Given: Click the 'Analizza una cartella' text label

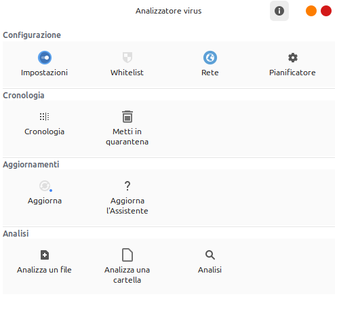Looking at the screenshot, I should coord(127,275).
